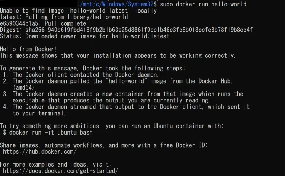Click the 'To try something more ambitious' line
285x176 pixels.
pos(112,126)
